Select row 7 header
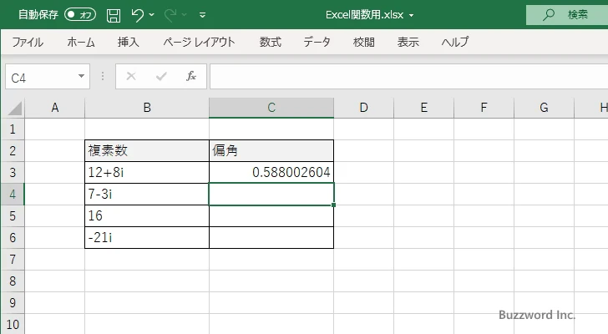The height and width of the screenshot is (334, 608). coord(13,259)
